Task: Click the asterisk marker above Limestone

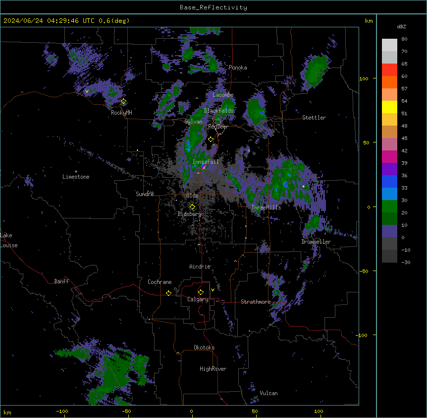Action: point(76,172)
